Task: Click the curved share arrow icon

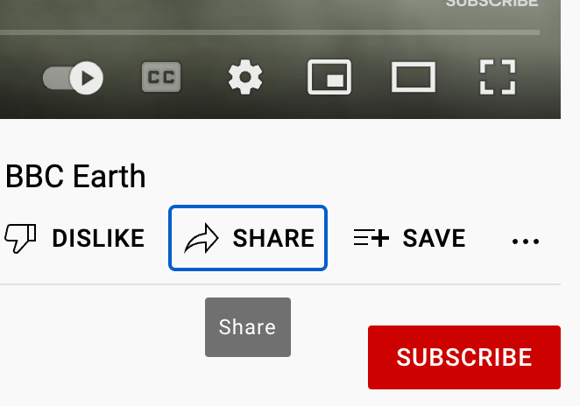Action: [202, 238]
